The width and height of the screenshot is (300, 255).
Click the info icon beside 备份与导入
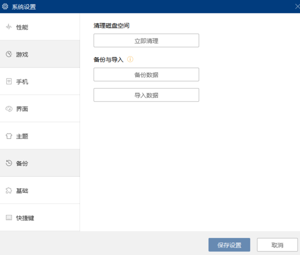(130, 59)
